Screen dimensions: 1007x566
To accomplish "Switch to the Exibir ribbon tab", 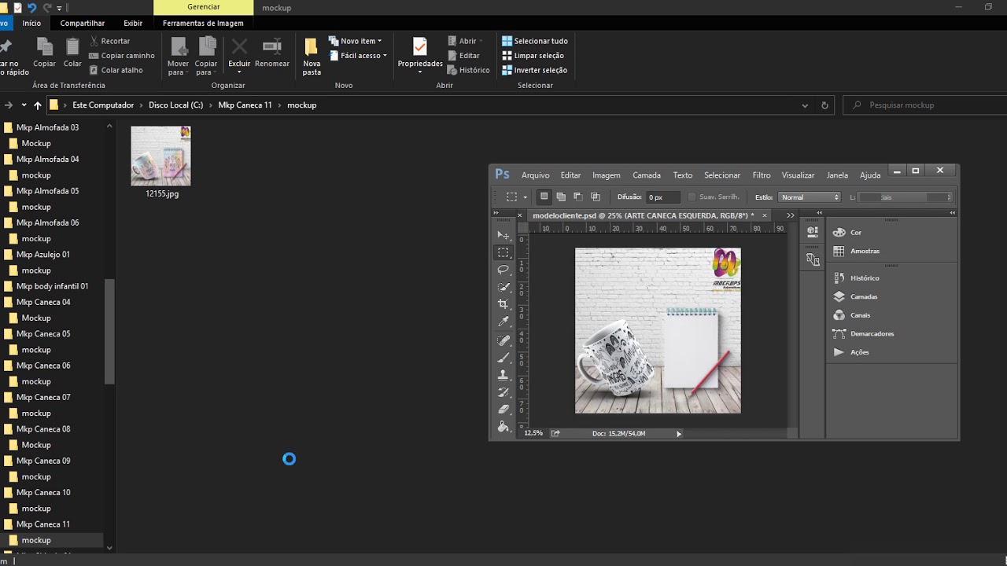I will 133,24.
